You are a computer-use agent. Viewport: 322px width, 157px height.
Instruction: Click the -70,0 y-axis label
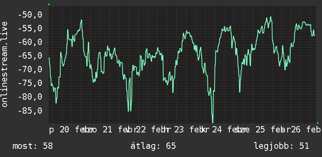point(30,70)
